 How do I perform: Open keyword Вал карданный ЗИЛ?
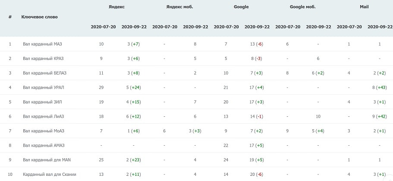pyautogui.click(x=42, y=102)
